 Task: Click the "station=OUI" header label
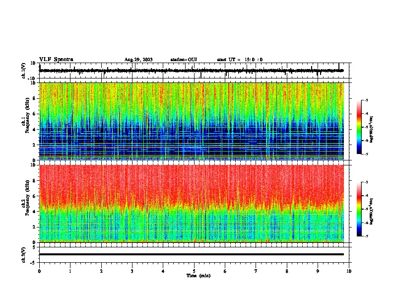(184, 60)
